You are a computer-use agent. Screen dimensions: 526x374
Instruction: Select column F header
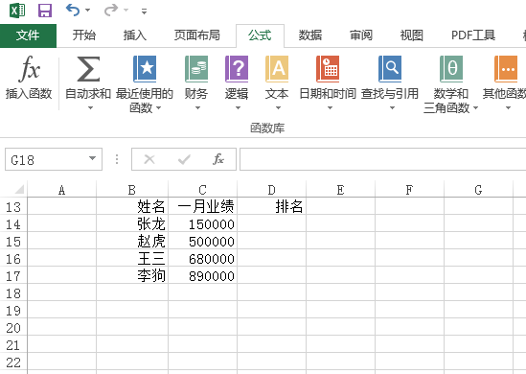(x=410, y=190)
